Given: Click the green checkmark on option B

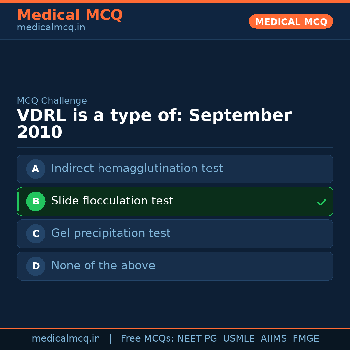Looking at the screenshot, I should 322,202.
